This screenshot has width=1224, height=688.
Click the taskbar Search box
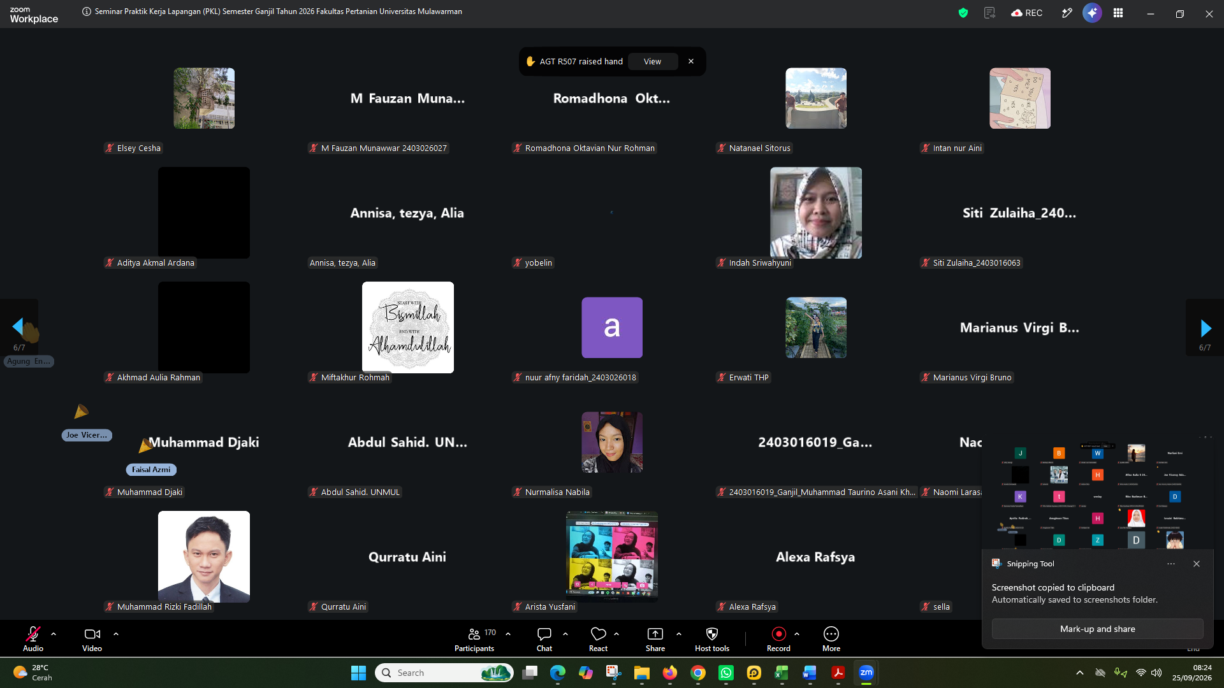coord(444,673)
